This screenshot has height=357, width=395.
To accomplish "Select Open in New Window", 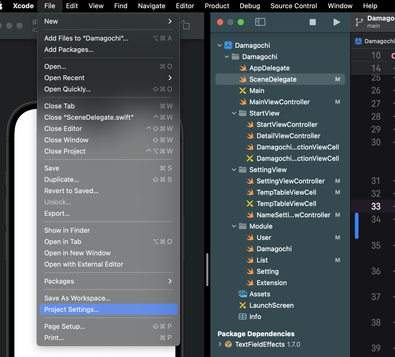I will coord(108,253).
